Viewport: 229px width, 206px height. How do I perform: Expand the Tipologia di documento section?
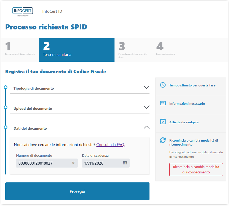[146, 87]
